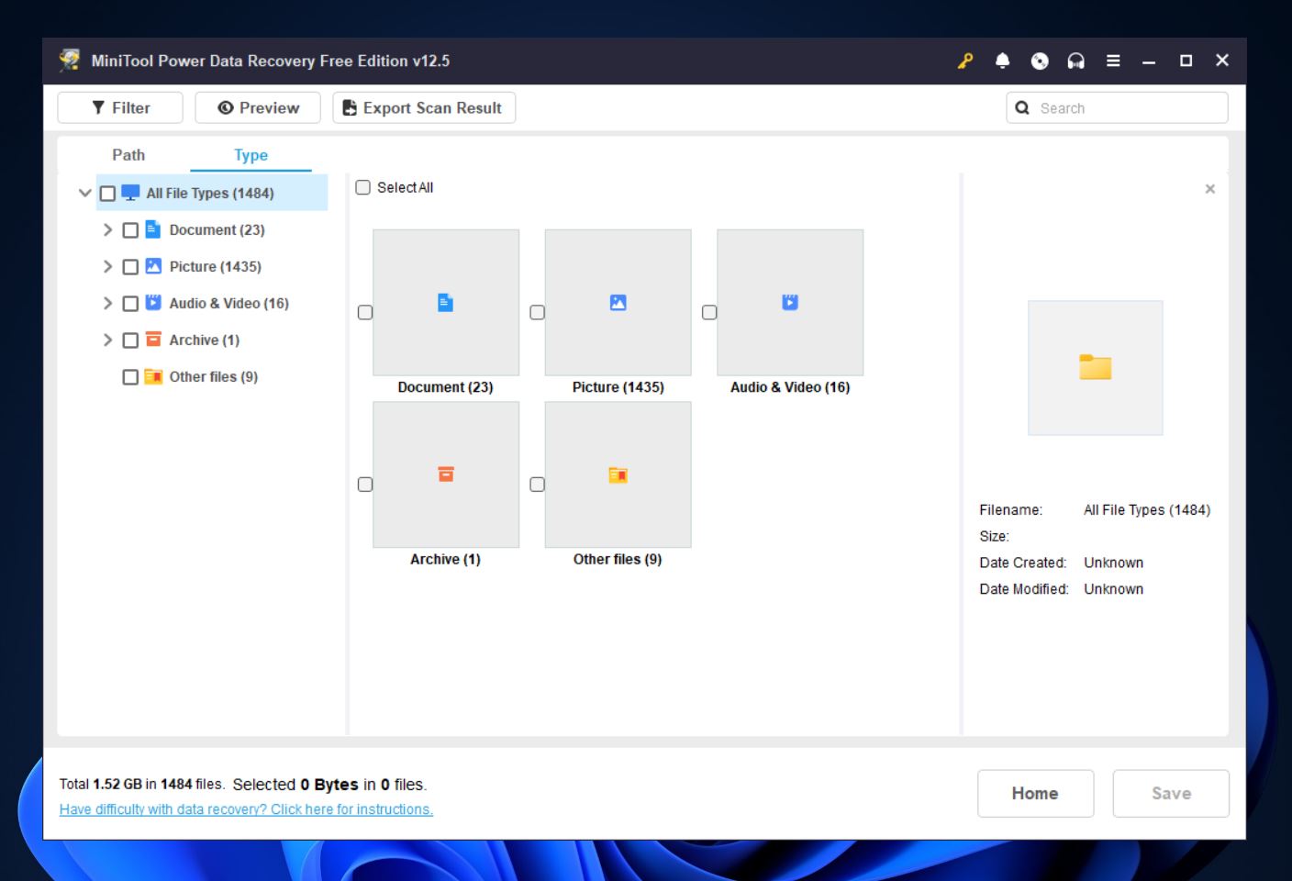Click the Save button

click(1171, 793)
